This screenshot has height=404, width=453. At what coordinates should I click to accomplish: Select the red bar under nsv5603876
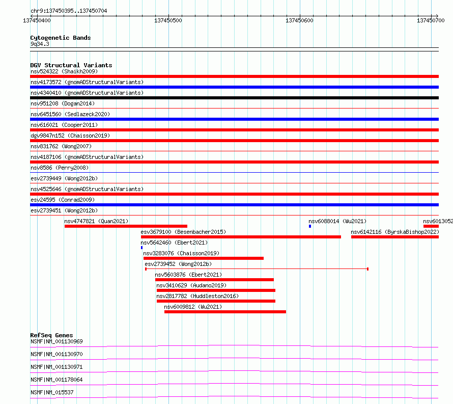[x=214, y=280]
